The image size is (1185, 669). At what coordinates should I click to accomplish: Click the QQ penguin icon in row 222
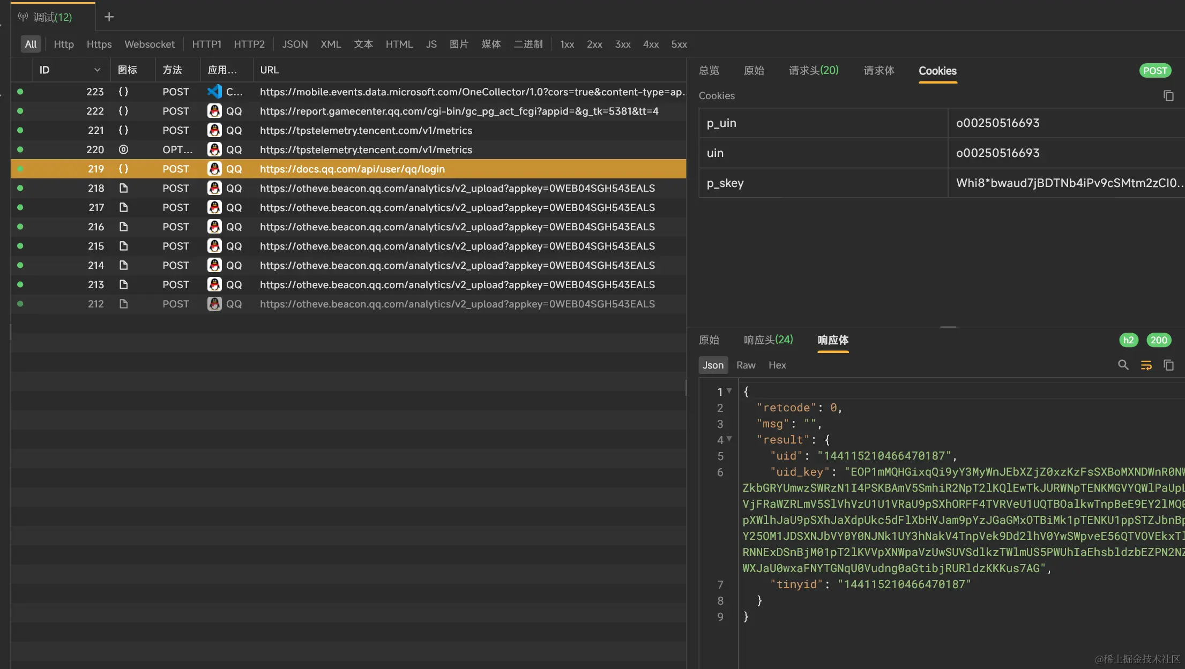pyautogui.click(x=214, y=111)
